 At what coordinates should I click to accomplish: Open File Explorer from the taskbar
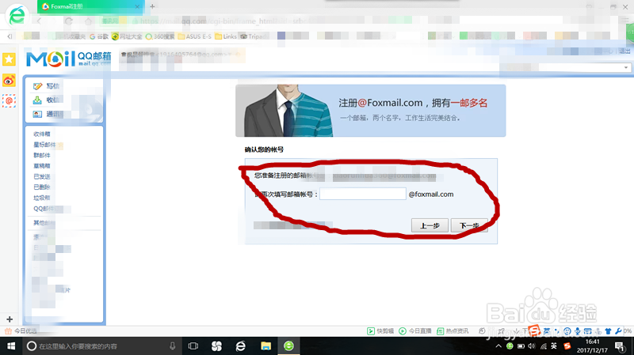(x=265, y=346)
